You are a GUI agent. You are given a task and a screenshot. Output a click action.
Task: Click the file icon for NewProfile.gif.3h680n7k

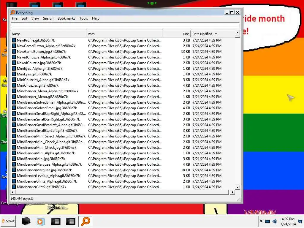point(14,40)
